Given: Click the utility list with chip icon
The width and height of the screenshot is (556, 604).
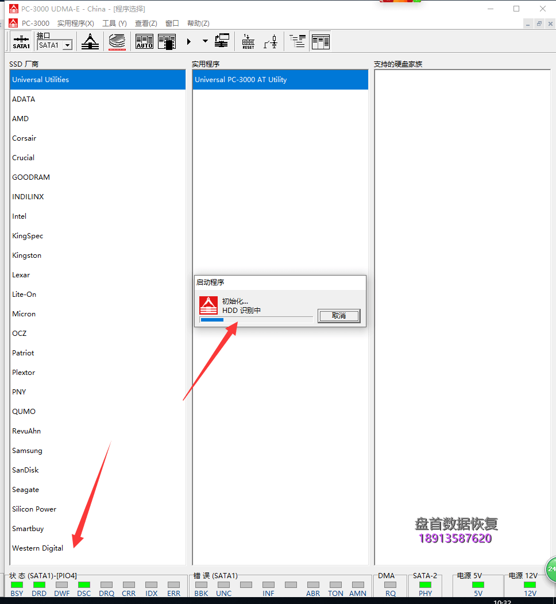Looking at the screenshot, I should click(167, 41).
